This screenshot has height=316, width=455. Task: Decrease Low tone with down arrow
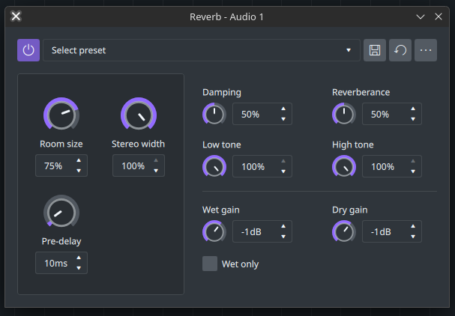(x=283, y=171)
